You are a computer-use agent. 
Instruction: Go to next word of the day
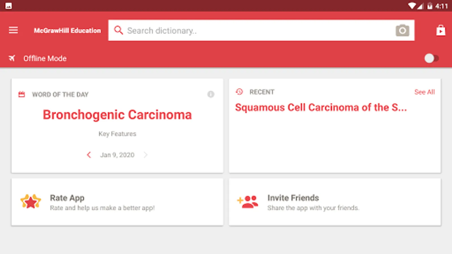click(145, 155)
